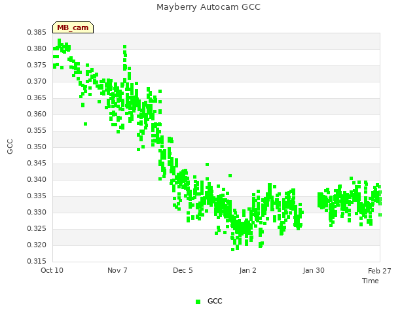Screen dimensions: 419x314
Task: Click the Jan 2 x-axis label
Action: [x=247, y=270]
